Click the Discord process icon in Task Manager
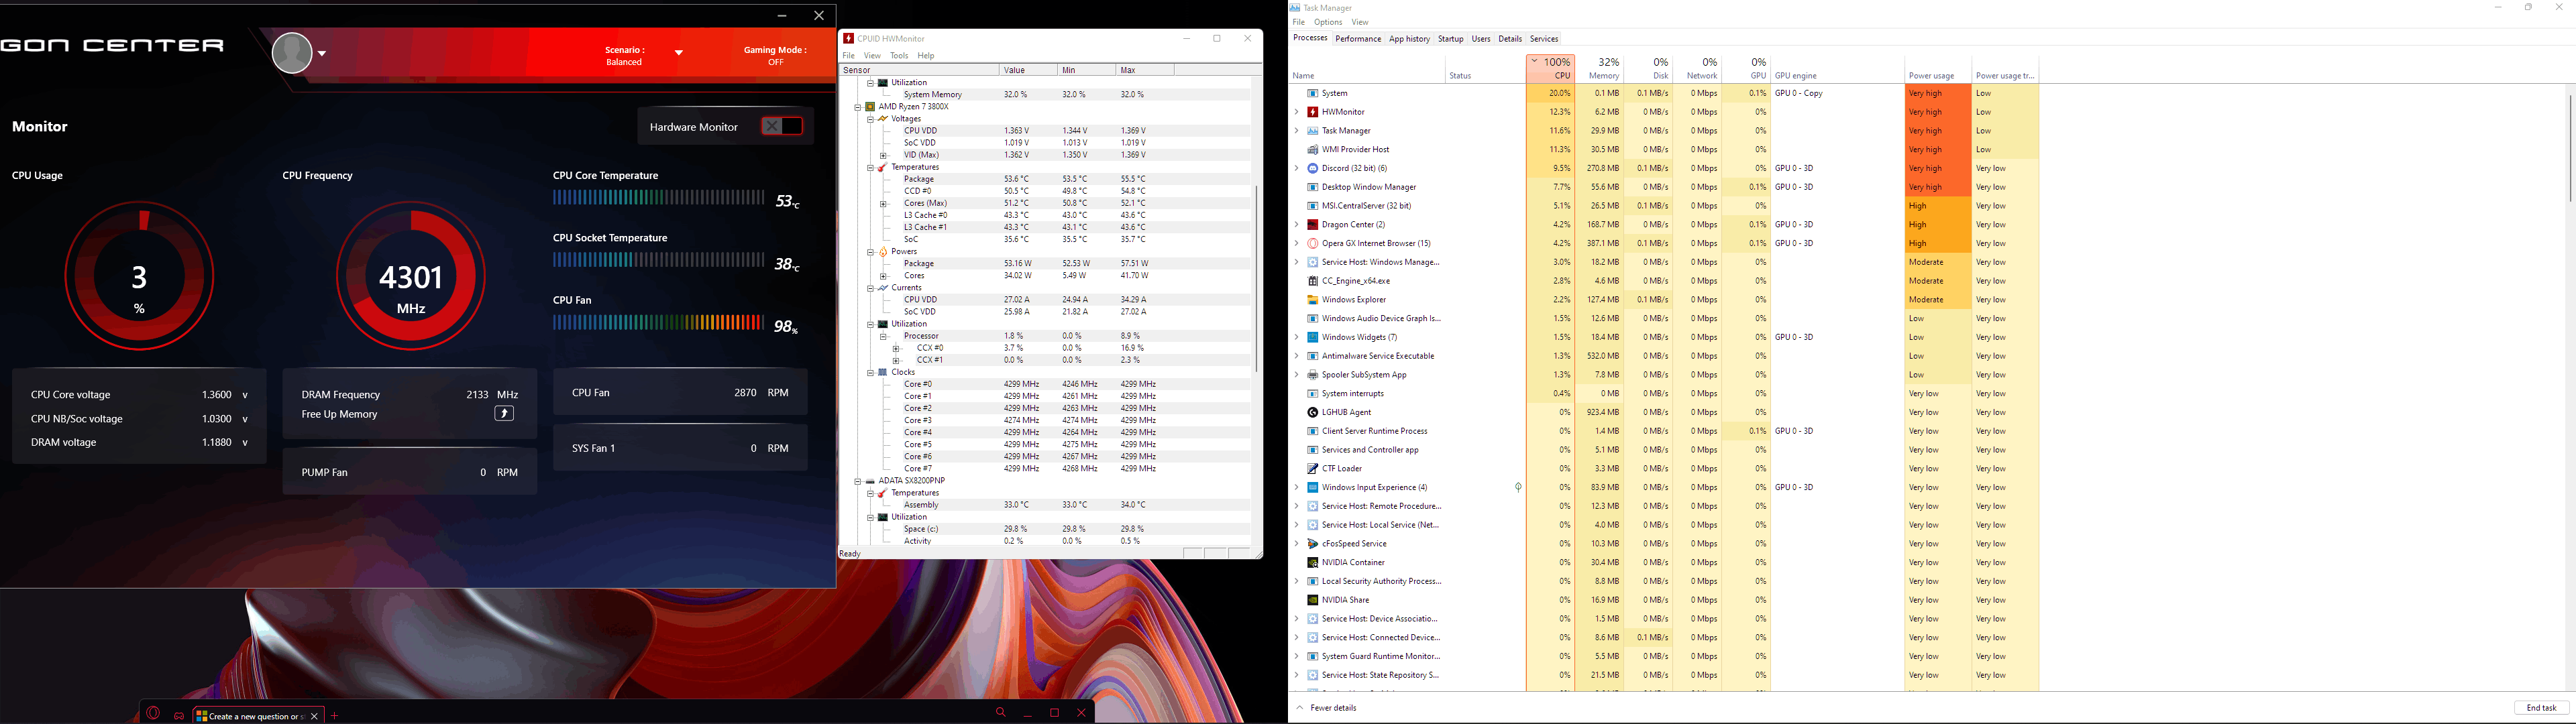Image resolution: width=2576 pixels, height=724 pixels. tap(1312, 168)
